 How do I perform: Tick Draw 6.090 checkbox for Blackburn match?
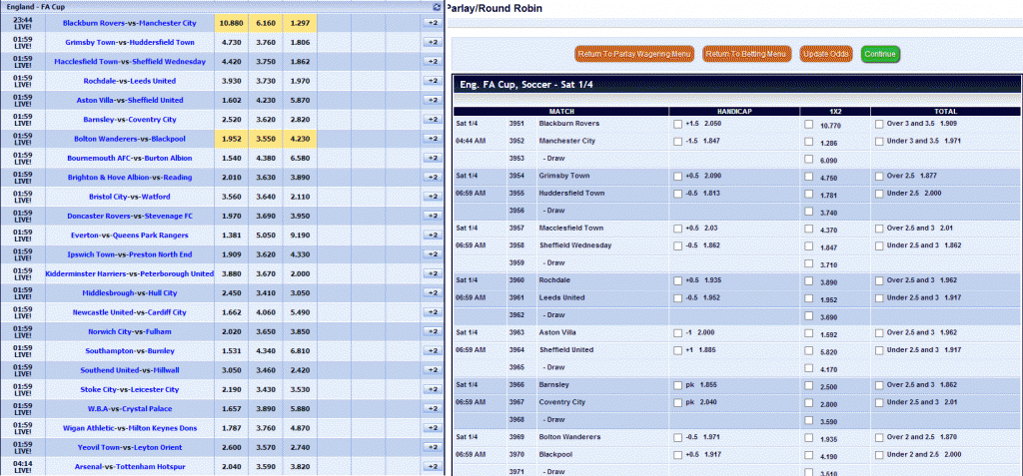click(809, 159)
